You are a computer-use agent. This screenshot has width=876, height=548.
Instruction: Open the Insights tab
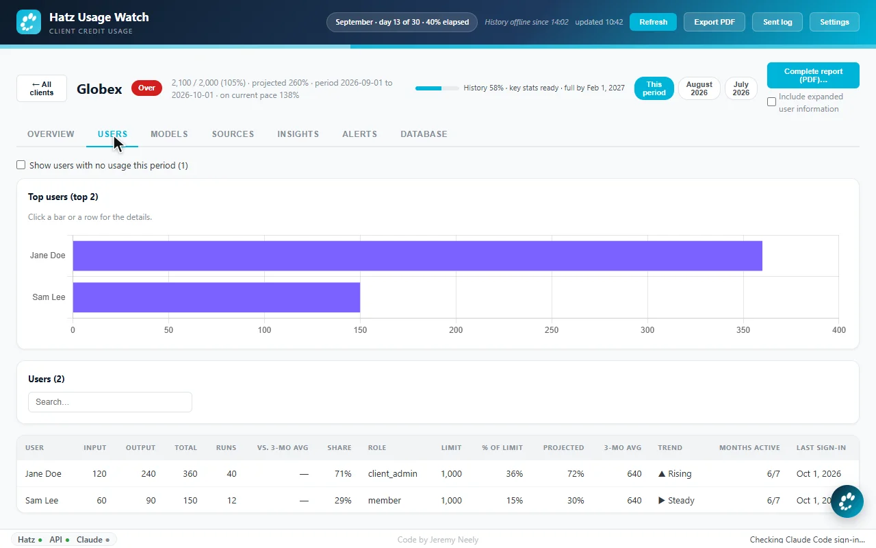click(x=298, y=134)
